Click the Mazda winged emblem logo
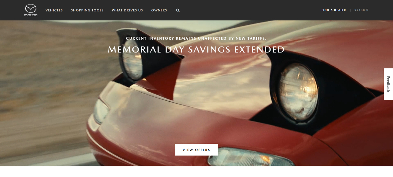This screenshot has width=393, height=177. (x=31, y=8)
